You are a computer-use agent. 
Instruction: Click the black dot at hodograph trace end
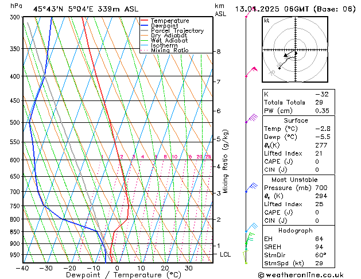[280, 68]
